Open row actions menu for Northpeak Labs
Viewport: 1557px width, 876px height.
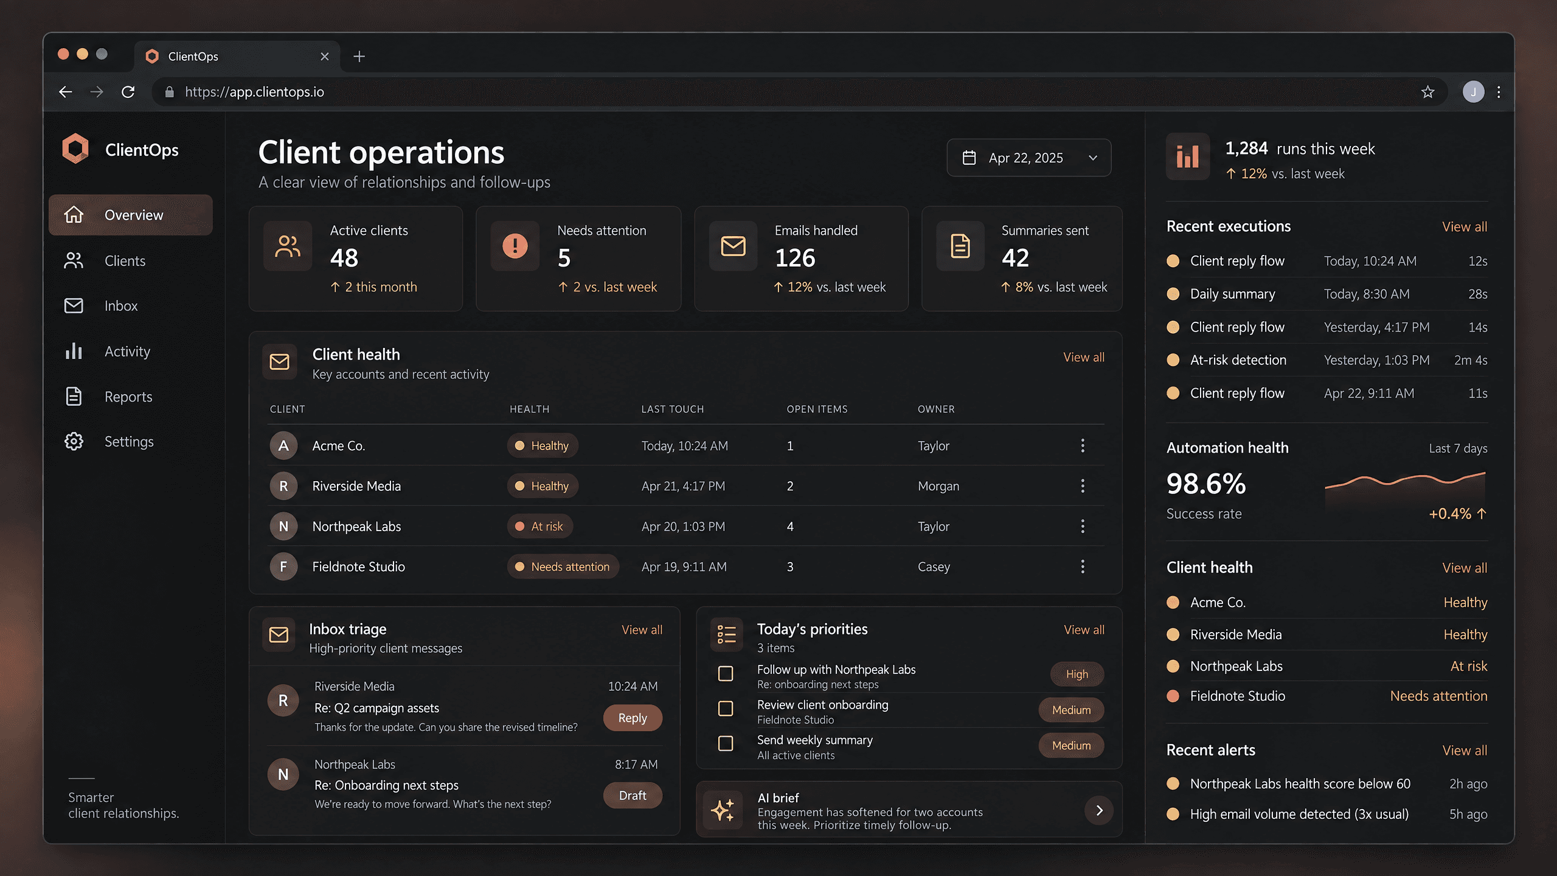tap(1083, 526)
